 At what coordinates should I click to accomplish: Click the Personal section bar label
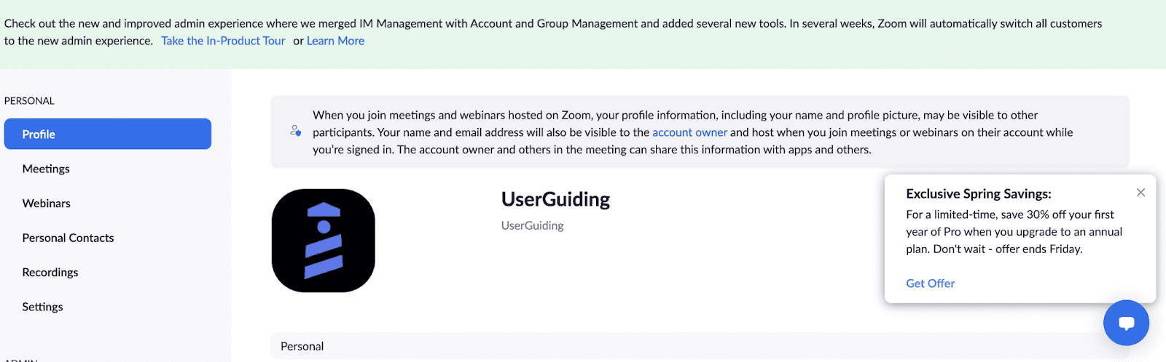302,346
